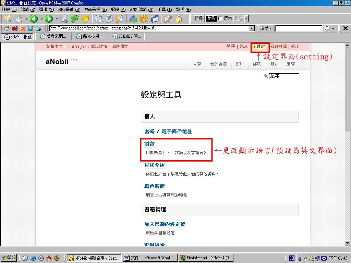Open Firefox from quick launch
351x263 pixels.
pos(57,258)
